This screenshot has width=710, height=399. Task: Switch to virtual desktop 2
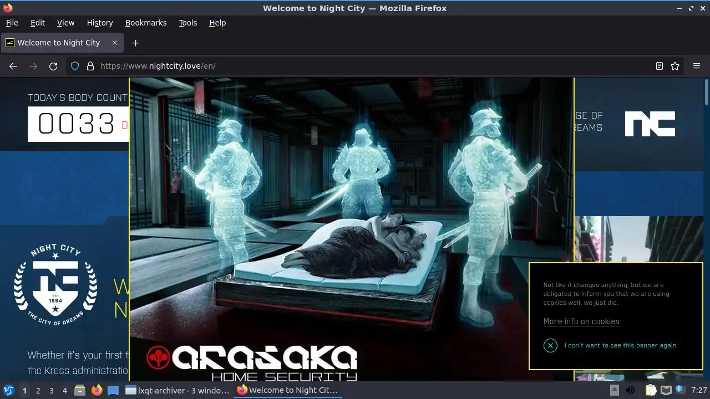(x=38, y=390)
